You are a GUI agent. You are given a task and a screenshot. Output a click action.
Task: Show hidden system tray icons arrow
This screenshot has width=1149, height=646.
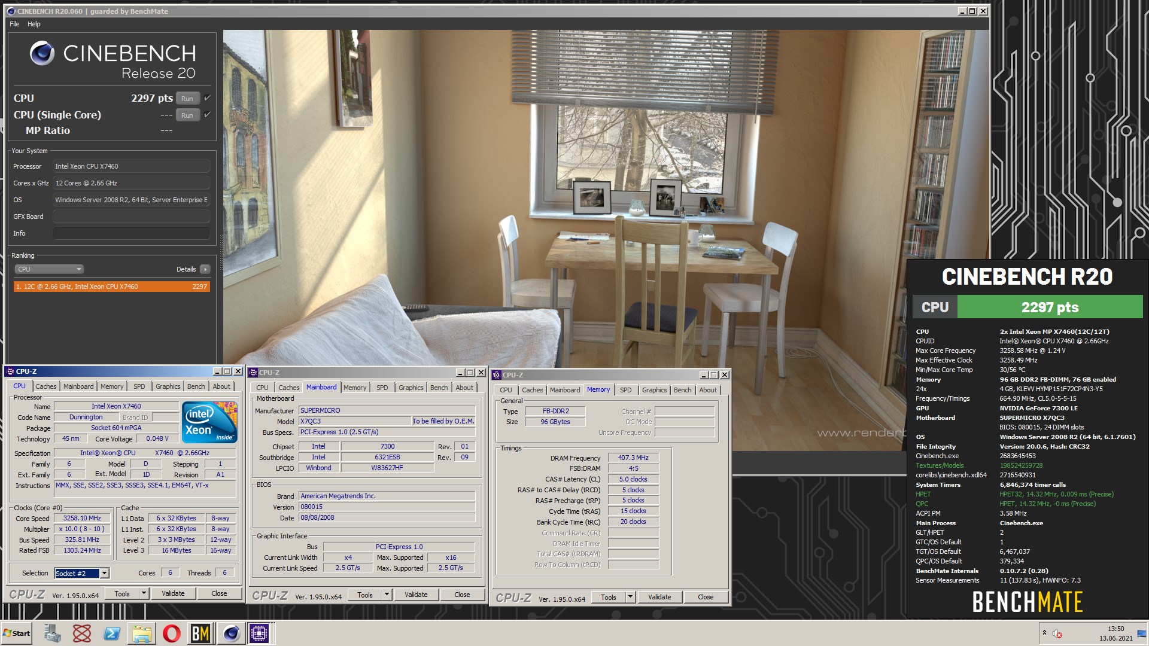[1044, 633]
